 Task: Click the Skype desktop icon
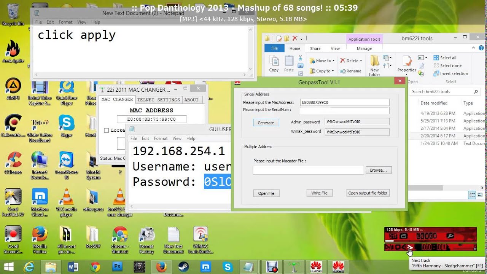click(66, 126)
